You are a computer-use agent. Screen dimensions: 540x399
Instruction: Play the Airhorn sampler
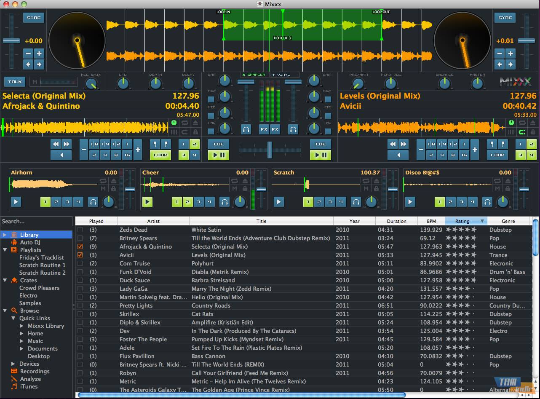[16, 202]
